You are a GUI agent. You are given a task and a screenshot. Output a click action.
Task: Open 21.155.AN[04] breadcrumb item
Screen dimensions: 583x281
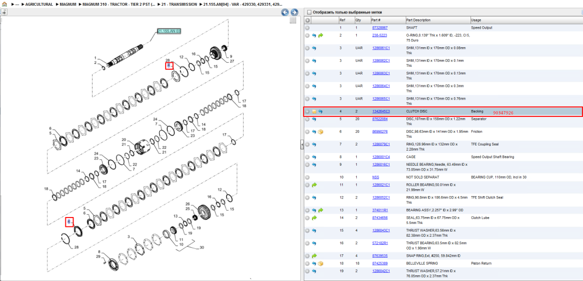tap(243, 4)
